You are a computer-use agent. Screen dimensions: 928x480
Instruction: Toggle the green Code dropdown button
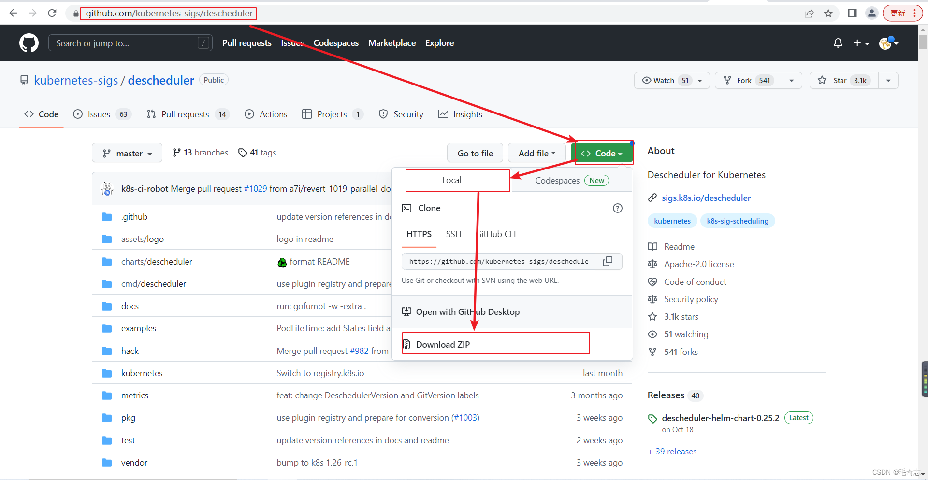click(602, 153)
